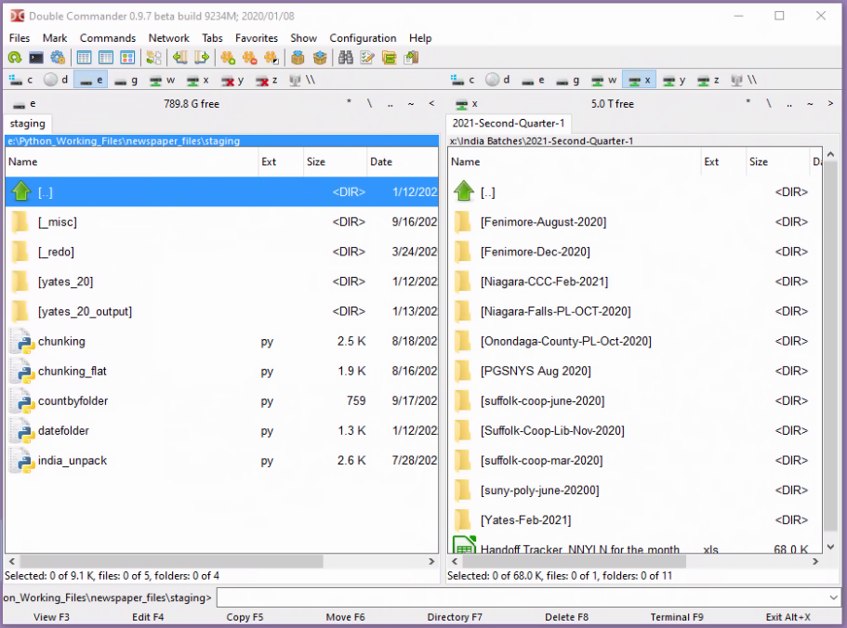Screen dimensions: 847x628
Task: Select the [Yates-Feb-2021] folder
Action: tap(635, 520)
